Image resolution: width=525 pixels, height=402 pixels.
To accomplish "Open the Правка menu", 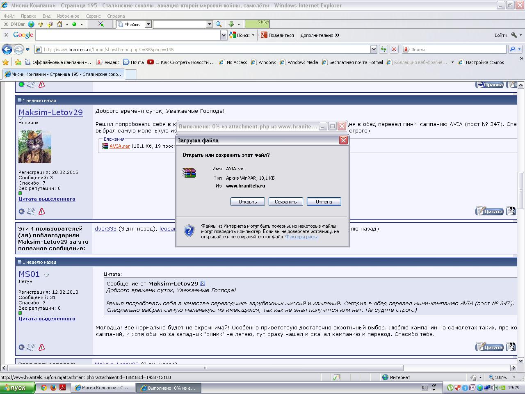I will (x=28, y=16).
